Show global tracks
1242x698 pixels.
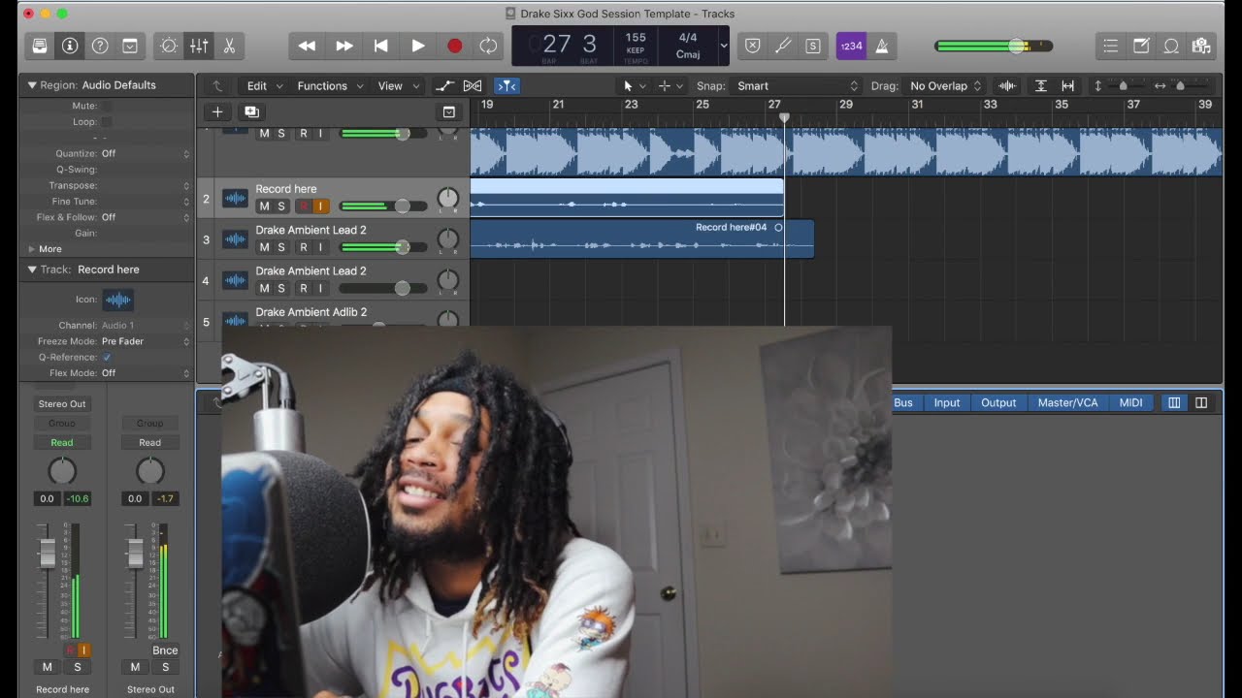tap(448, 112)
